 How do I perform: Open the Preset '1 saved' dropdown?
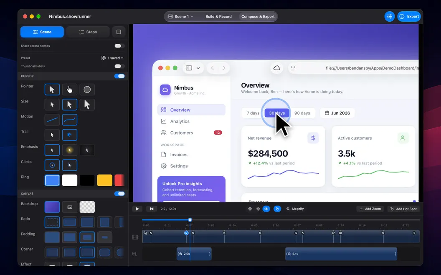click(112, 58)
